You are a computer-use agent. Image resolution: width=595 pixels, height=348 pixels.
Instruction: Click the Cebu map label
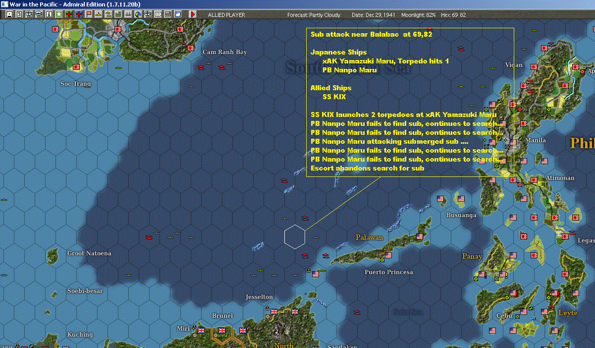coord(505,316)
